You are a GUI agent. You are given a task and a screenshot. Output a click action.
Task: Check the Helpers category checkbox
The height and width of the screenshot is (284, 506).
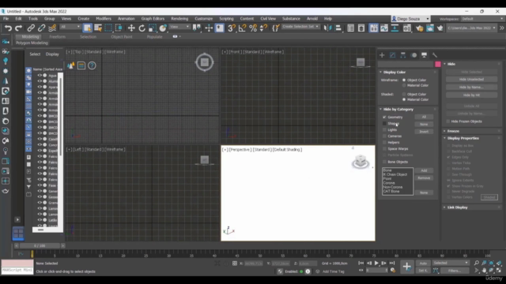(x=384, y=142)
